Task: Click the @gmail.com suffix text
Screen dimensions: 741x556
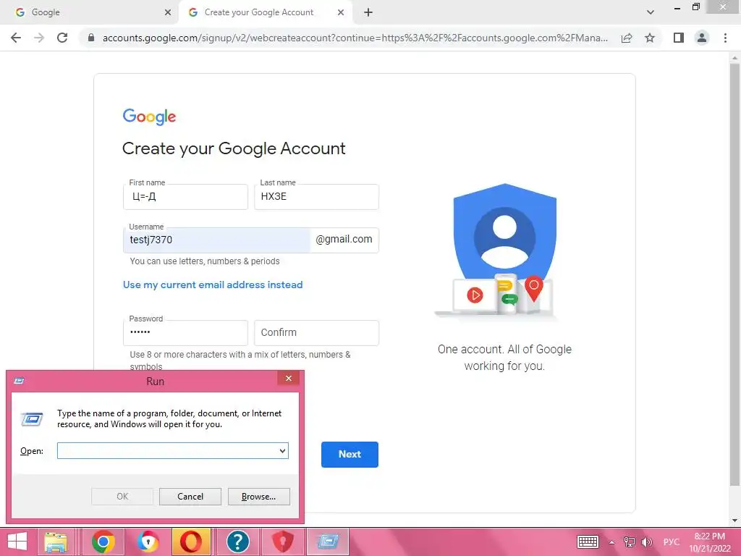Action: tap(344, 239)
